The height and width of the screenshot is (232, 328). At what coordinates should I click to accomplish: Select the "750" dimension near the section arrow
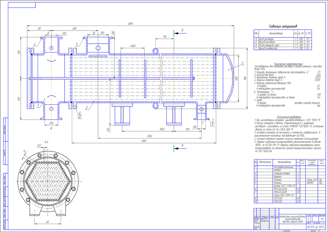pyautogui.click(x=165, y=37)
